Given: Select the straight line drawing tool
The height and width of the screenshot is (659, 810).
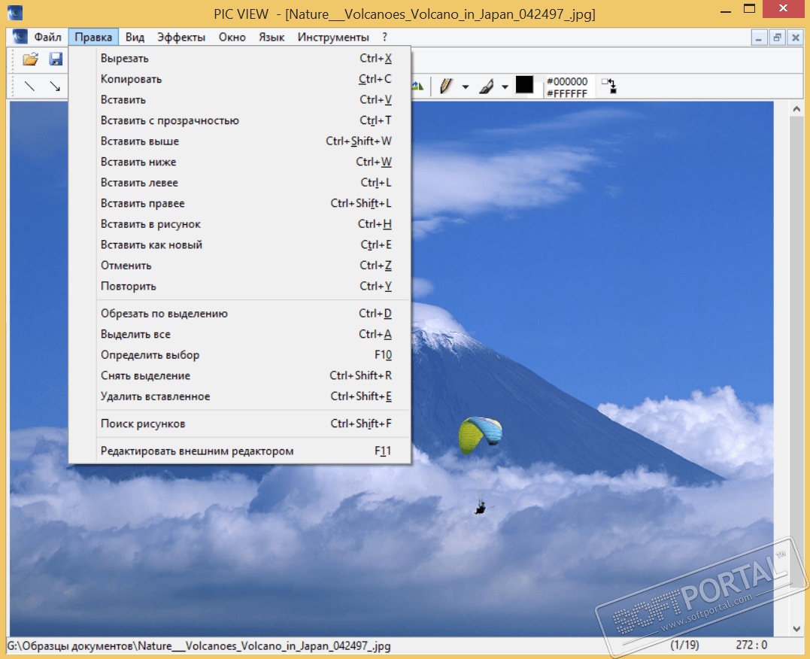Looking at the screenshot, I should [x=29, y=86].
